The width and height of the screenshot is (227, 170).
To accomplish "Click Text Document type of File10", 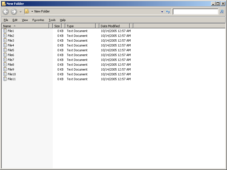I will [x=77, y=74].
